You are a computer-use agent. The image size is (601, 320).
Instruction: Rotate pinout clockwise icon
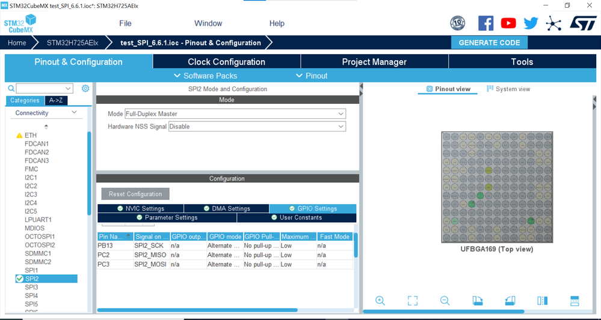coord(478,301)
